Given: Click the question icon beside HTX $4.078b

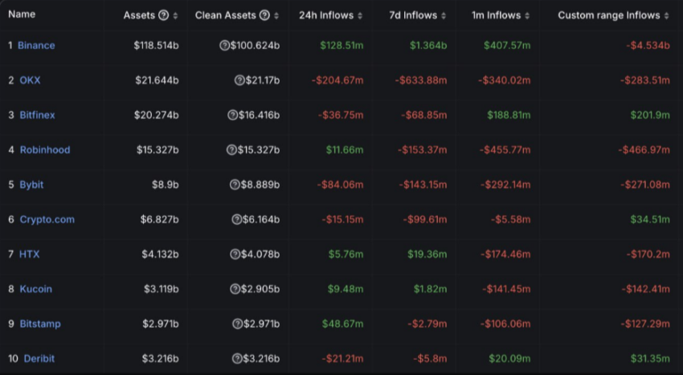Looking at the screenshot, I should point(235,255).
